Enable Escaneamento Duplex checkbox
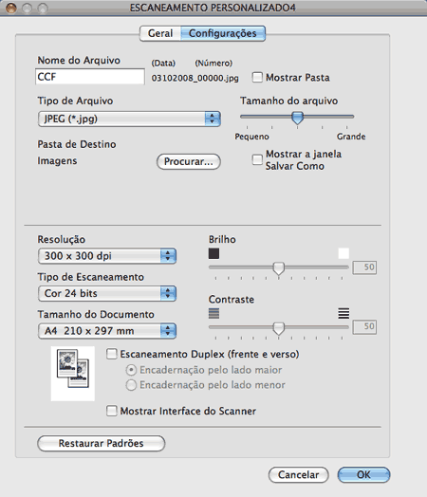The height and width of the screenshot is (497, 427). click(x=112, y=354)
